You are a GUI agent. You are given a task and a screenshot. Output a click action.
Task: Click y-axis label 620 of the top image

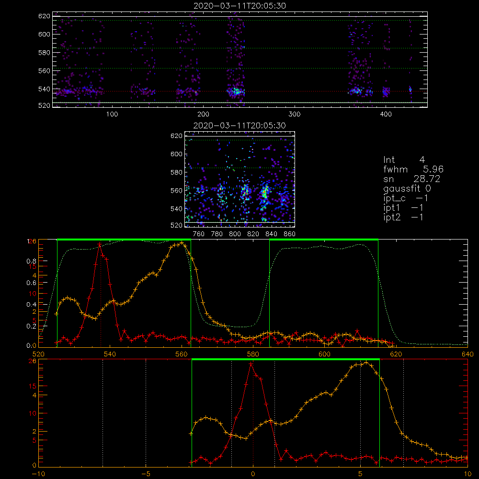click(x=44, y=16)
